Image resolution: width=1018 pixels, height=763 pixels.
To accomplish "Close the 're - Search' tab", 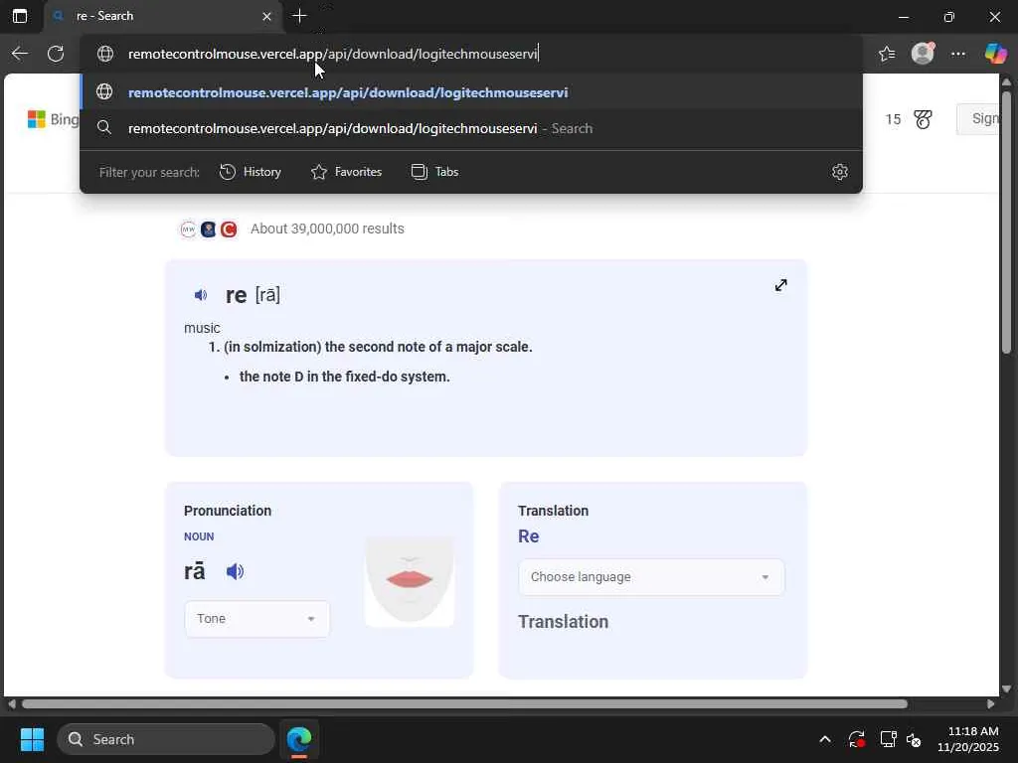I will pyautogui.click(x=266, y=16).
